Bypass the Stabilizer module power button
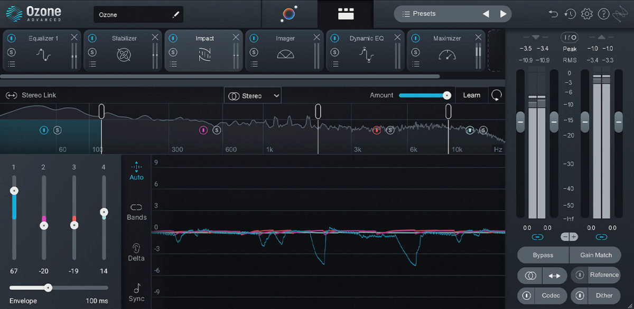Image resolution: width=634 pixels, height=309 pixels. tap(92, 38)
